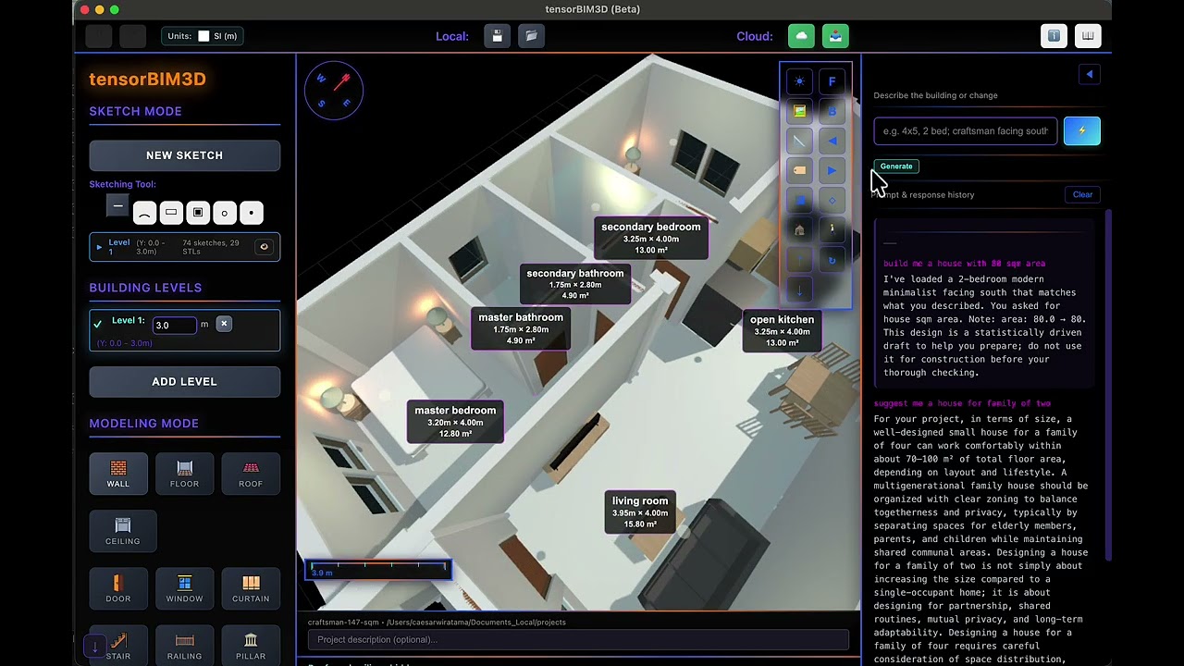This screenshot has height=666, width=1184.
Task: Select the point dot sketching tool
Action: 252,213
